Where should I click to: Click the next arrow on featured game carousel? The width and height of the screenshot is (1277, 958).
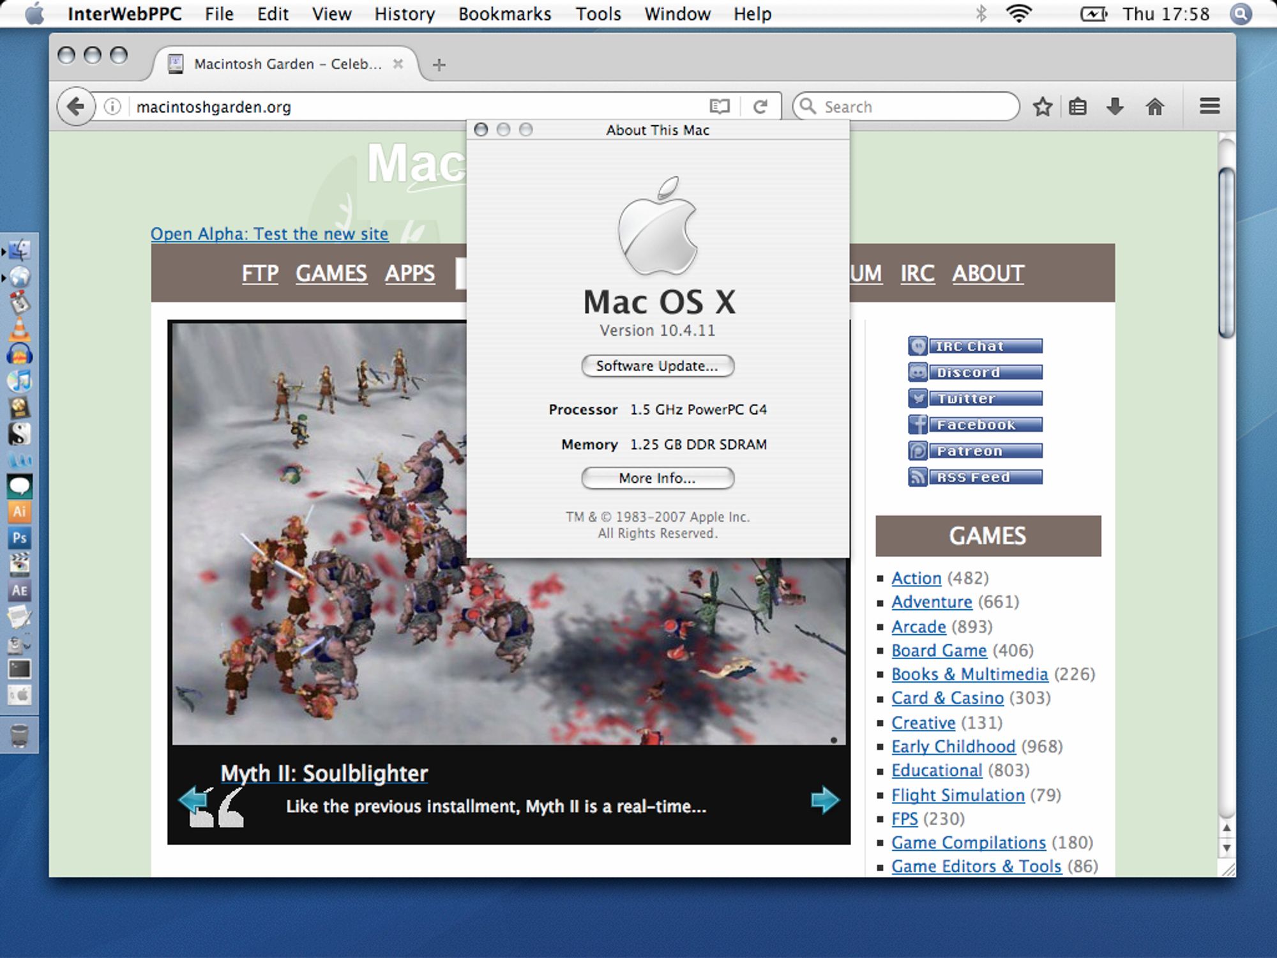[824, 800]
